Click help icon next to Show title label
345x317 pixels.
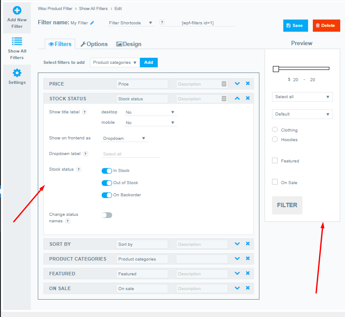(x=84, y=112)
